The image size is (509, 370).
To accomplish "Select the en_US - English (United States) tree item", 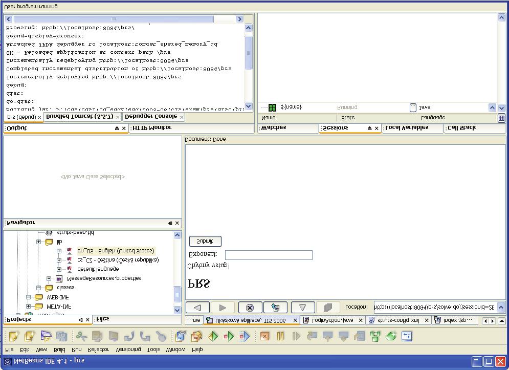I will (x=116, y=251).
